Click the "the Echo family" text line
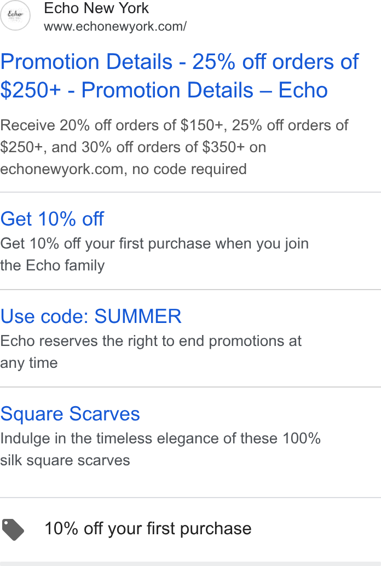The width and height of the screenshot is (381, 566). 53,265
